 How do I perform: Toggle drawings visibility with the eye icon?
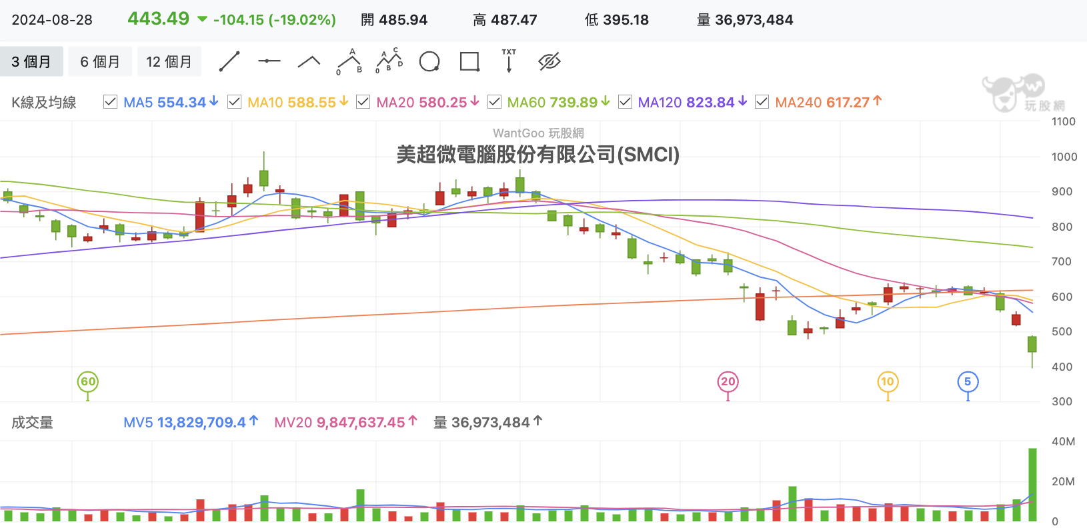[x=550, y=62]
